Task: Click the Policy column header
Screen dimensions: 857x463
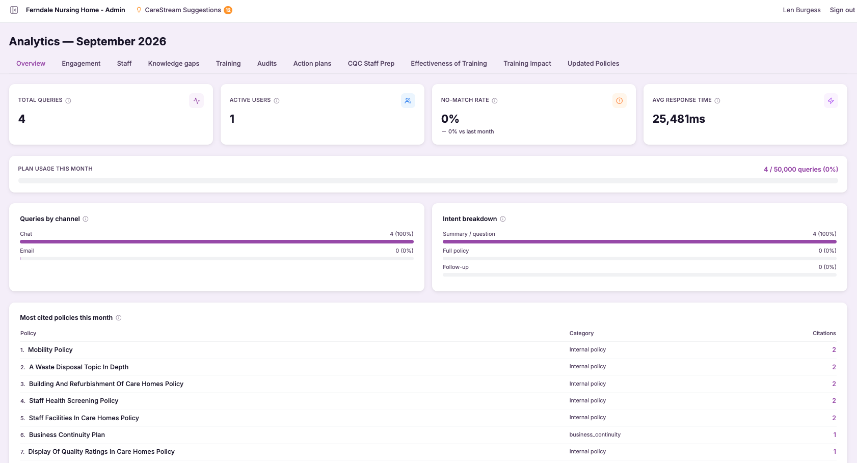Action: (x=29, y=334)
